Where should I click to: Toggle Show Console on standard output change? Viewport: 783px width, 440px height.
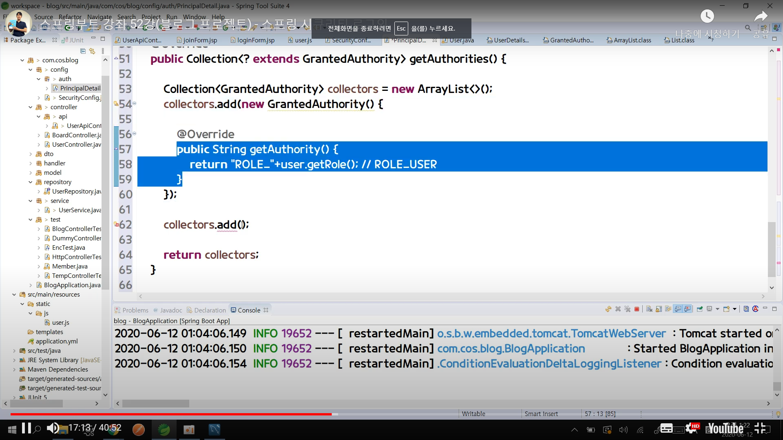(x=678, y=309)
